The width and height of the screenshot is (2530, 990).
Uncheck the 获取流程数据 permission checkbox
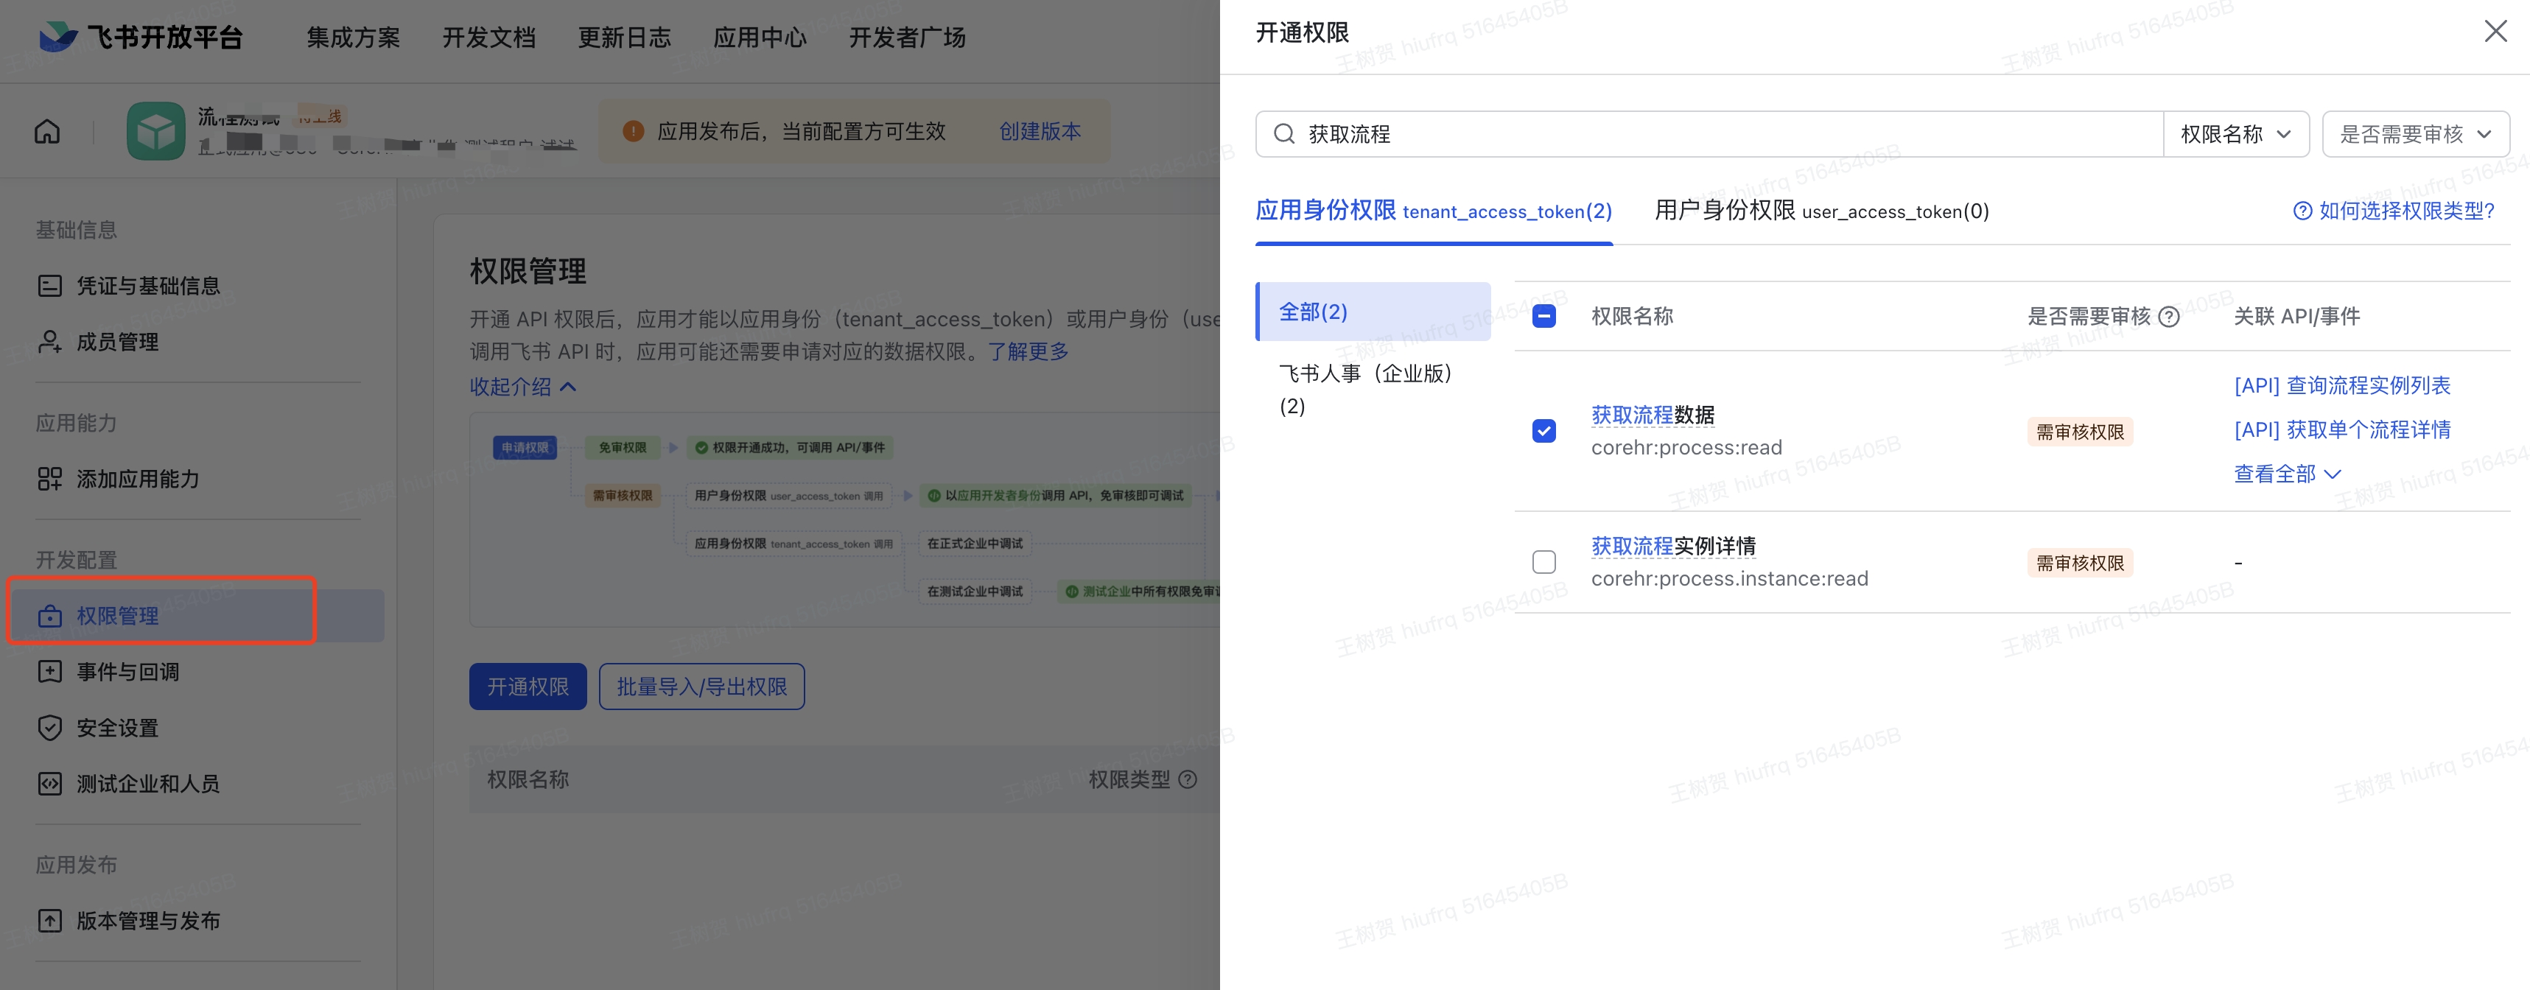[x=1544, y=431]
